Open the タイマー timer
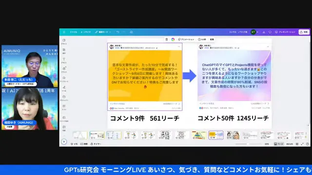The width and height of the screenshot is (312, 175). coord(96,144)
